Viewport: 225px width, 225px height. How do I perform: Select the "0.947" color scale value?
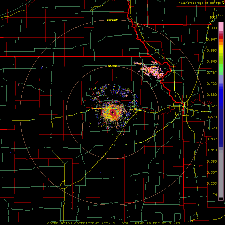212,39
